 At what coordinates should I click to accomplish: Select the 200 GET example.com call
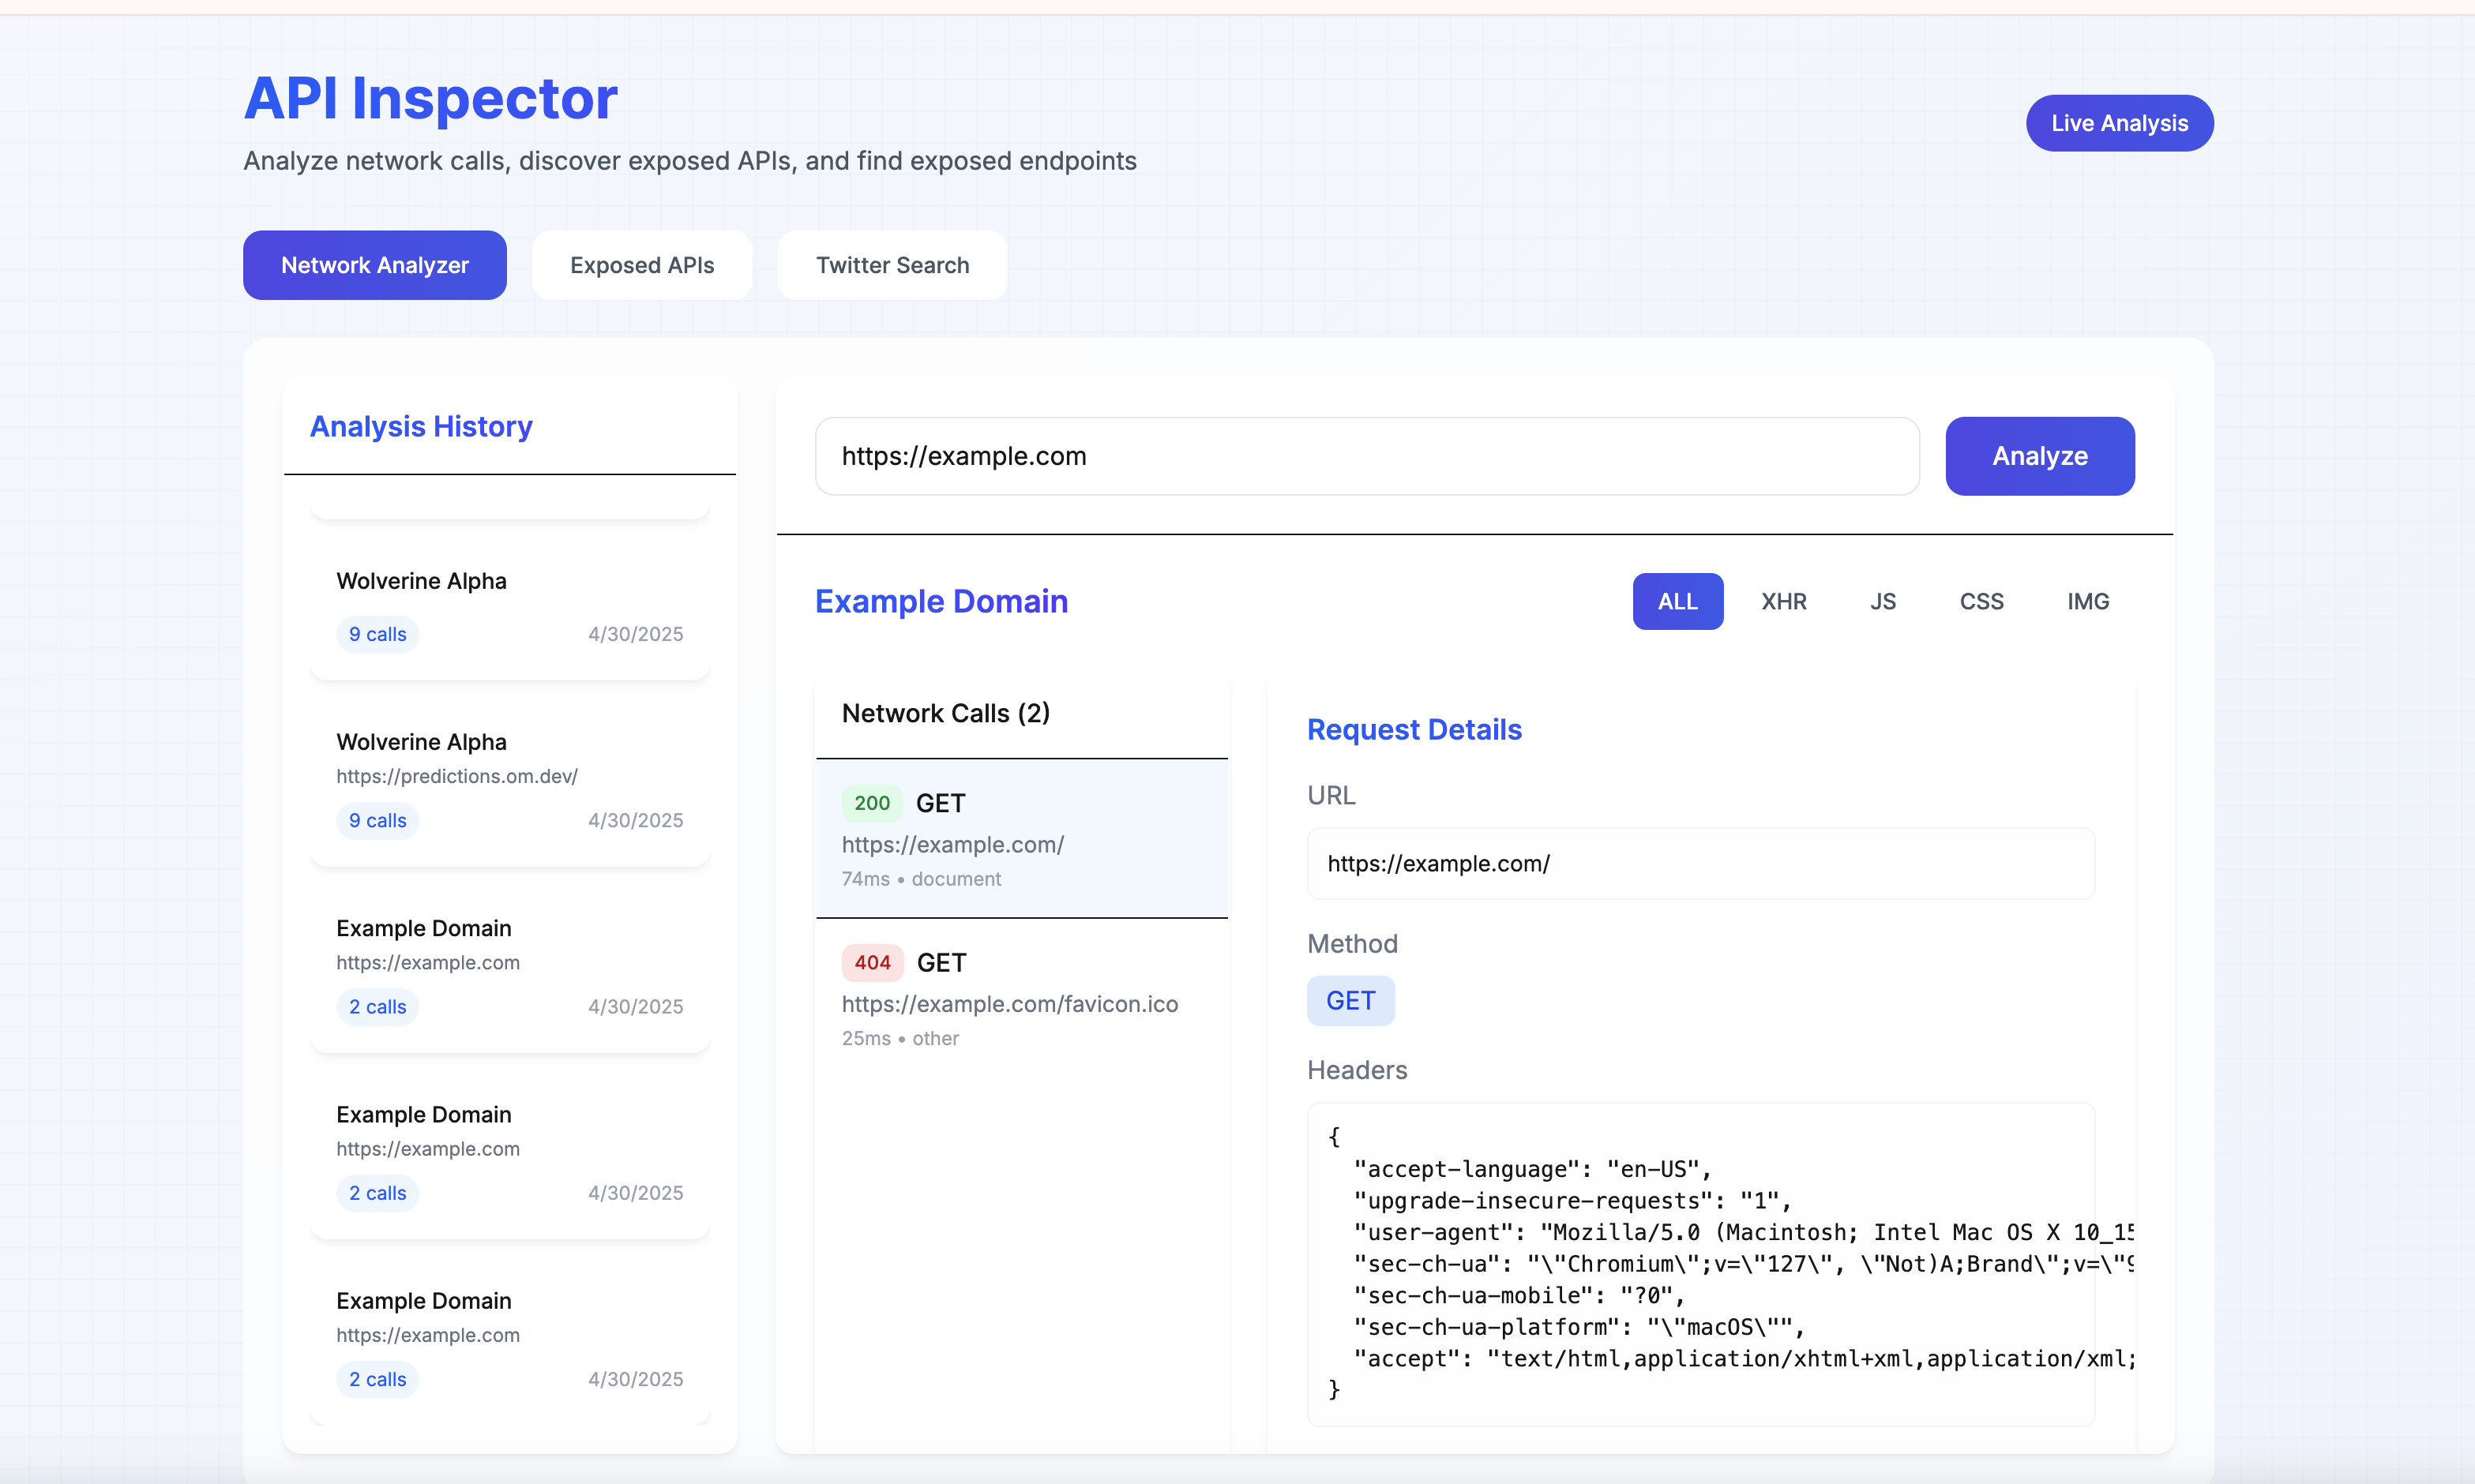(x=1020, y=838)
